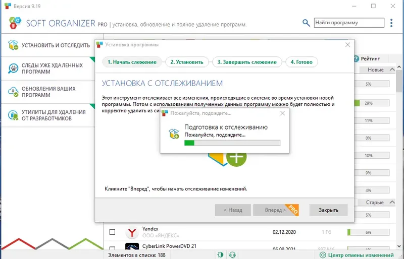Click the 9% rating bar
Viewport: 404px width, 259px height.
click(x=372, y=173)
